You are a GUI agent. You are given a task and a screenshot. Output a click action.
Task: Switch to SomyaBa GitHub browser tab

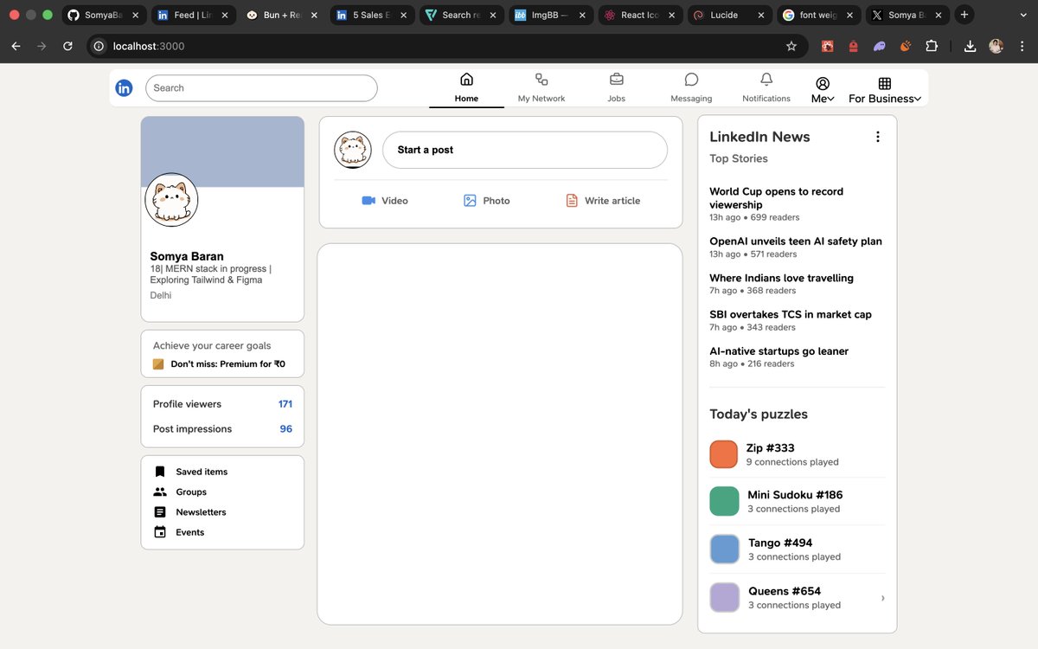(103, 15)
